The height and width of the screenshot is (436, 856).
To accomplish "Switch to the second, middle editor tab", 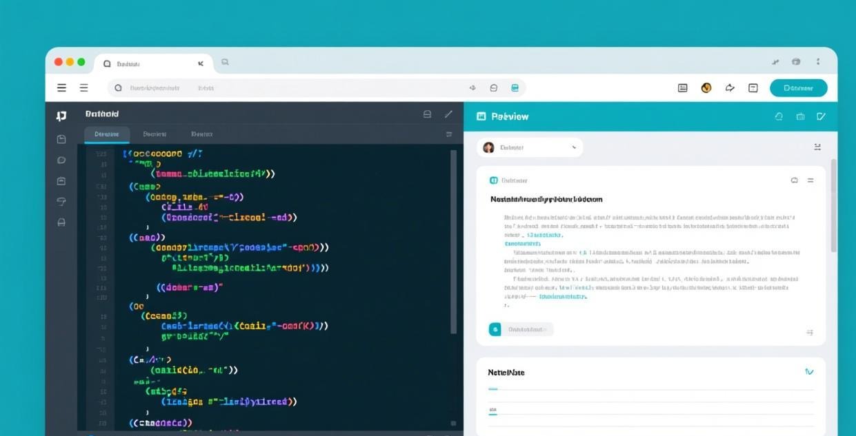I will 155,134.
